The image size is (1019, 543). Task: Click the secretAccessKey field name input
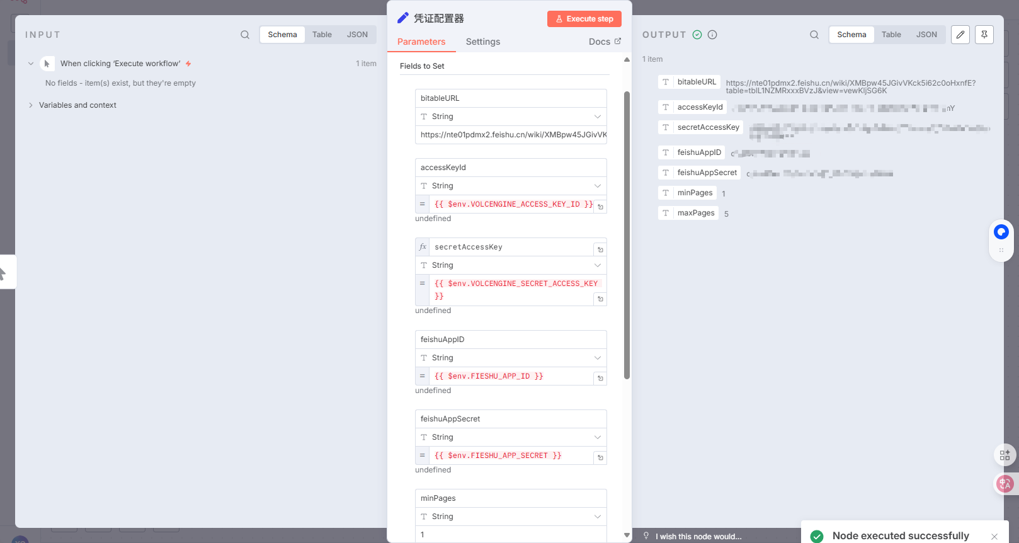pyautogui.click(x=511, y=247)
